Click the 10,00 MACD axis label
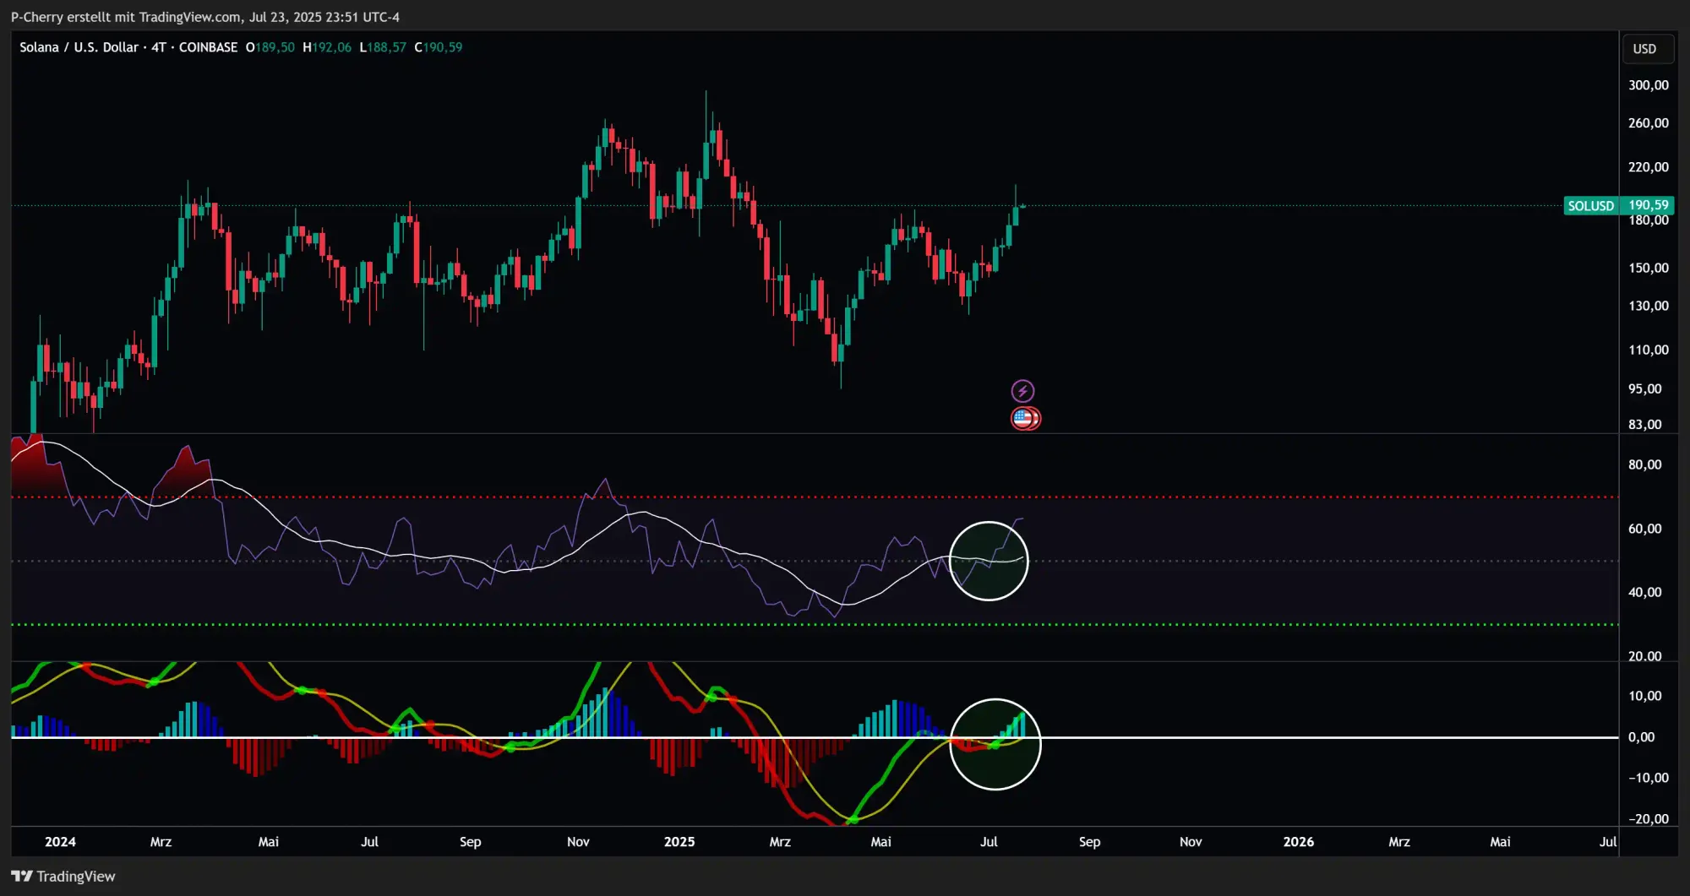The image size is (1690, 896). pyautogui.click(x=1645, y=696)
